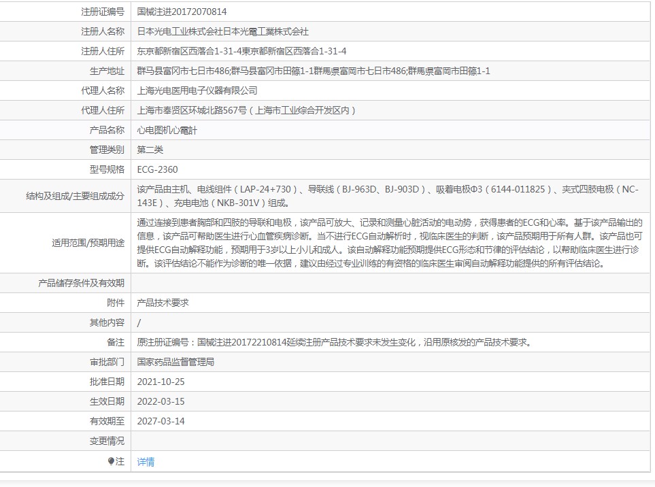Viewport: 655px width, 487px height.
Task: Click the 批准日期 label
Action: click(107, 382)
